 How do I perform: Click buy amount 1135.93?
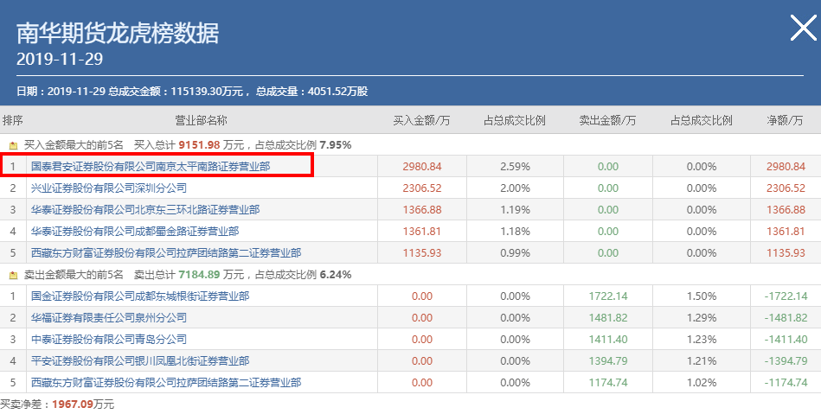tap(422, 252)
